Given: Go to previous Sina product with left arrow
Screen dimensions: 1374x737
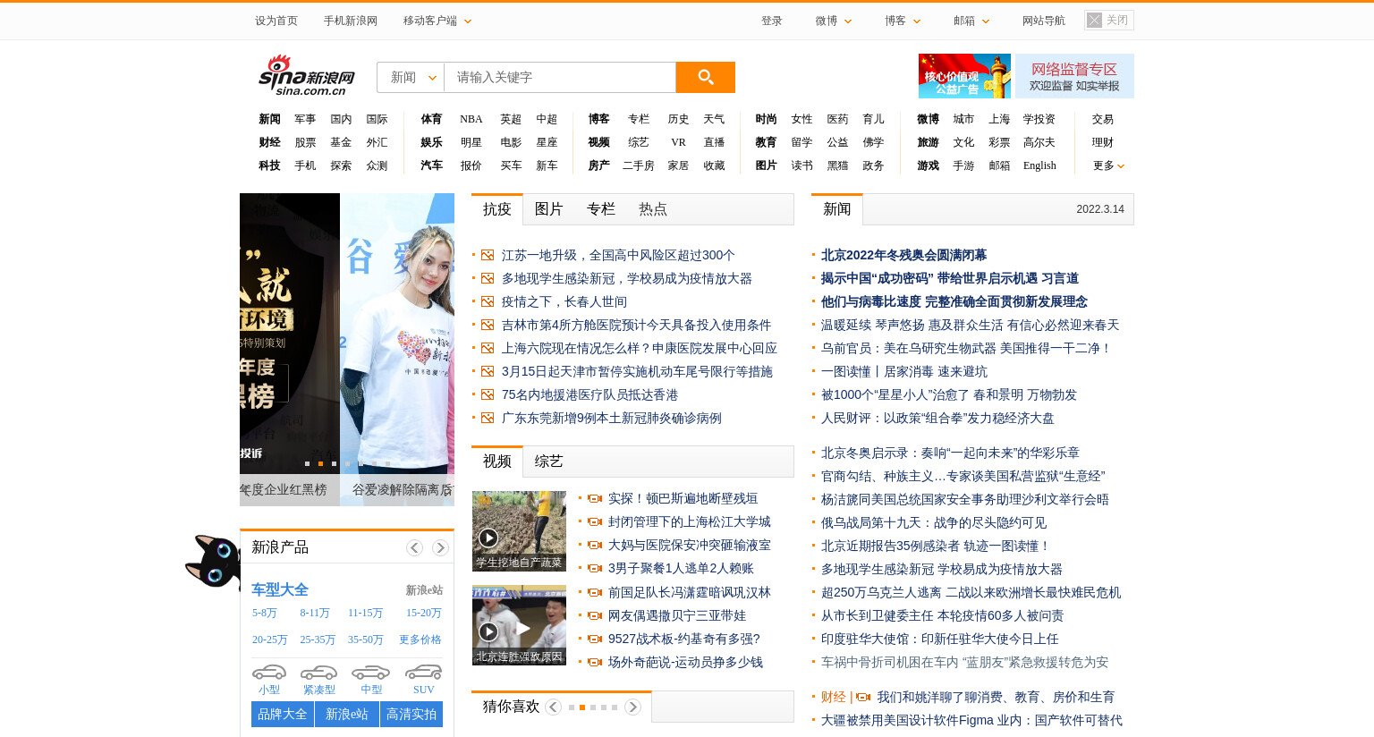Looking at the screenshot, I should [x=414, y=547].
